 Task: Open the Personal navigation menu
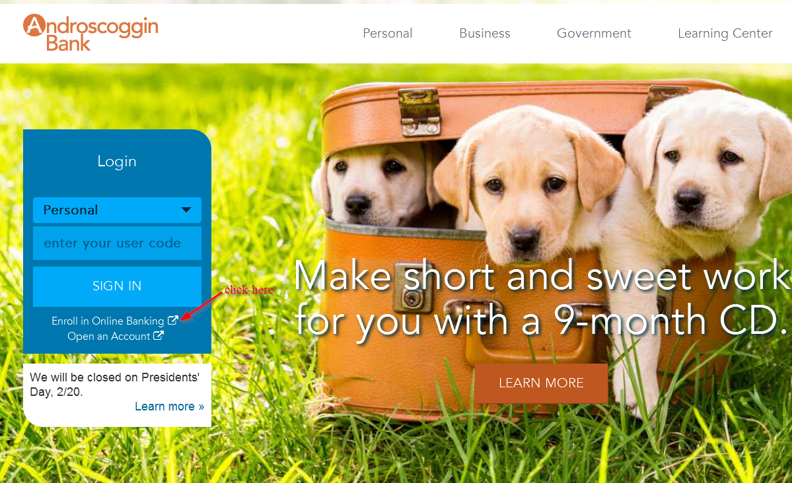click(388, 33)
